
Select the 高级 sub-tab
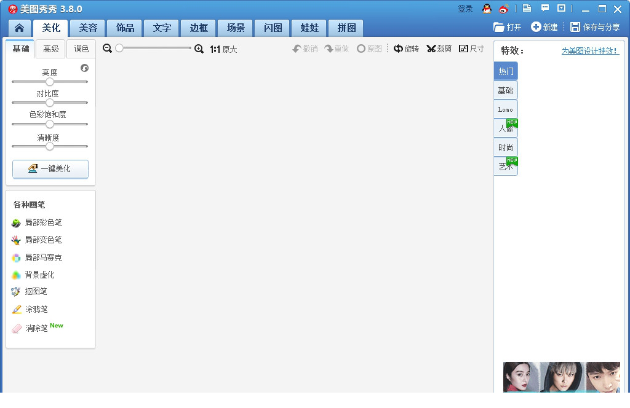coord(50,49)
